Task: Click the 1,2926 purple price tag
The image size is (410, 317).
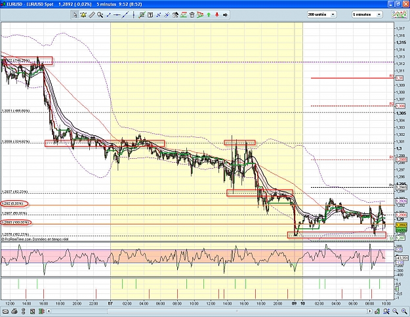Action: click(x=401, y=201)
